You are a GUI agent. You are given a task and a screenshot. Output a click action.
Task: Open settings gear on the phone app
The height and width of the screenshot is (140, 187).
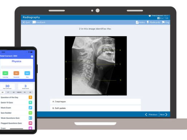click(x=32, y=57)
